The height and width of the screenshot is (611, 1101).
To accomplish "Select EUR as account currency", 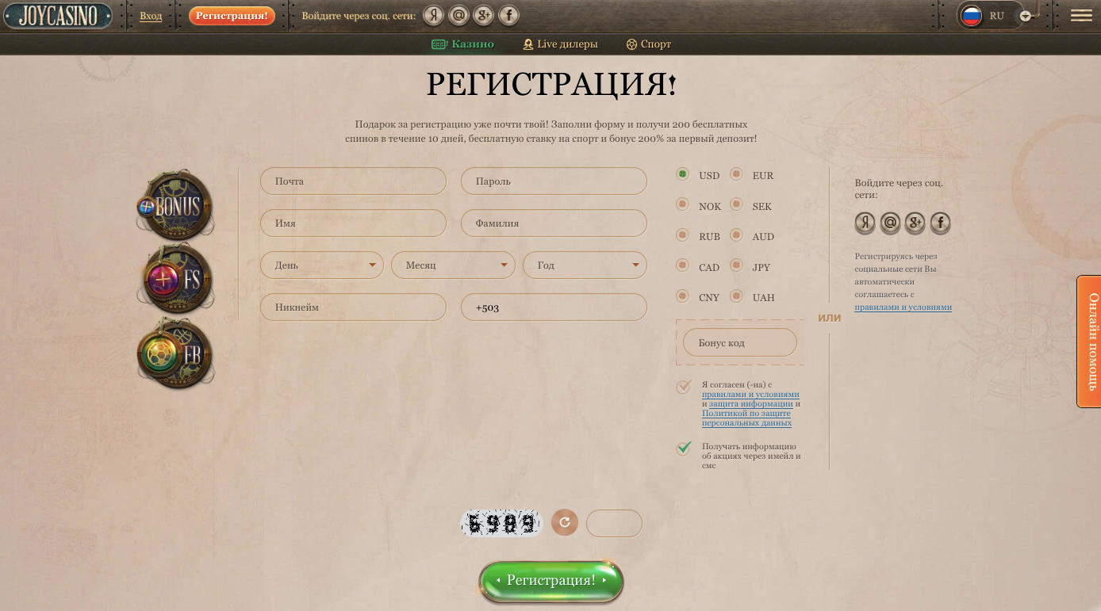I will (x=736, y=174).
